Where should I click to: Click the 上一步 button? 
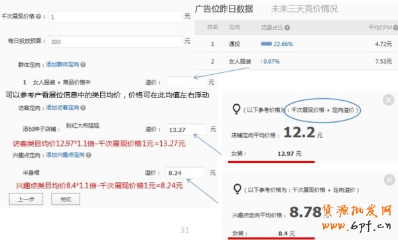point(26,199)
